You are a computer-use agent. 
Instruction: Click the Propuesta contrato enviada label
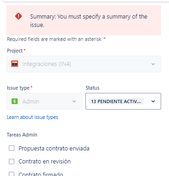tap(54, 149)
